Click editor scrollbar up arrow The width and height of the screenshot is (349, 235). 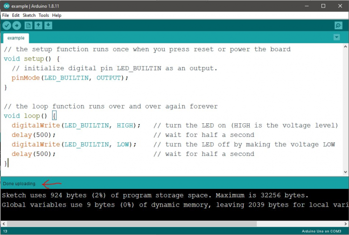click(x=345, y=47)
